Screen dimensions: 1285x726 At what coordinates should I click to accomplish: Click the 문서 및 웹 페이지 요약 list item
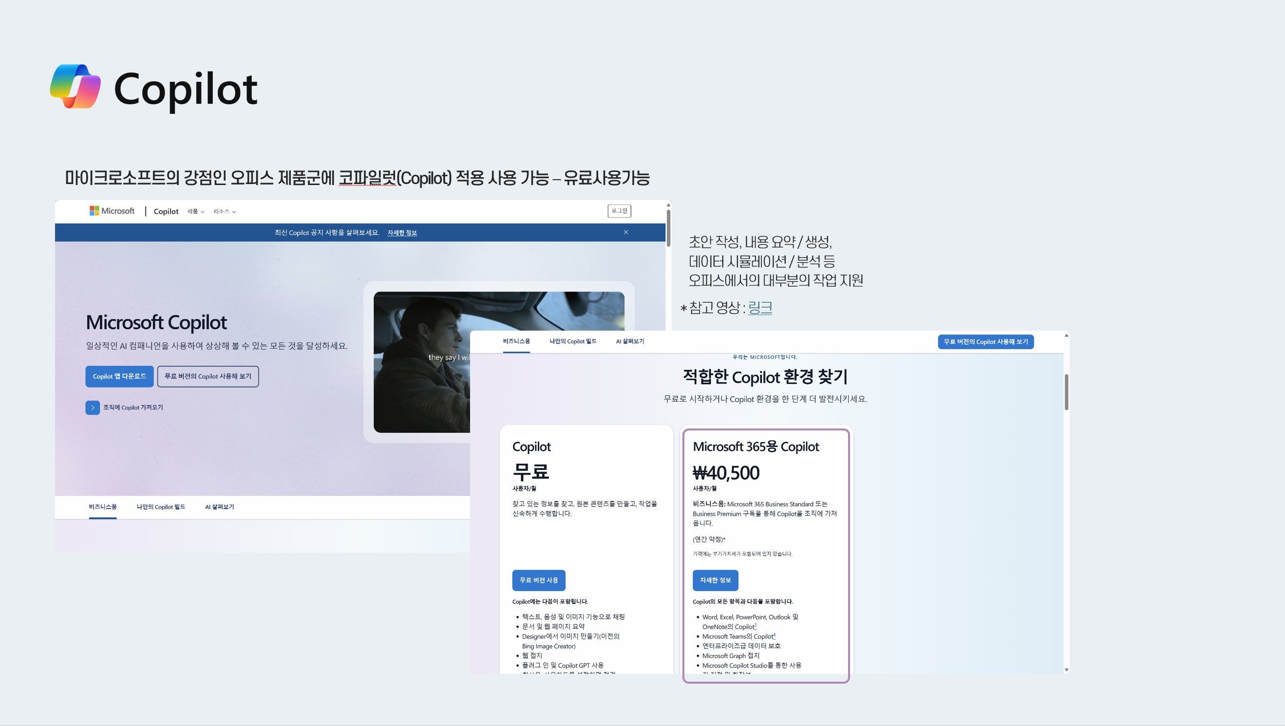553,626
